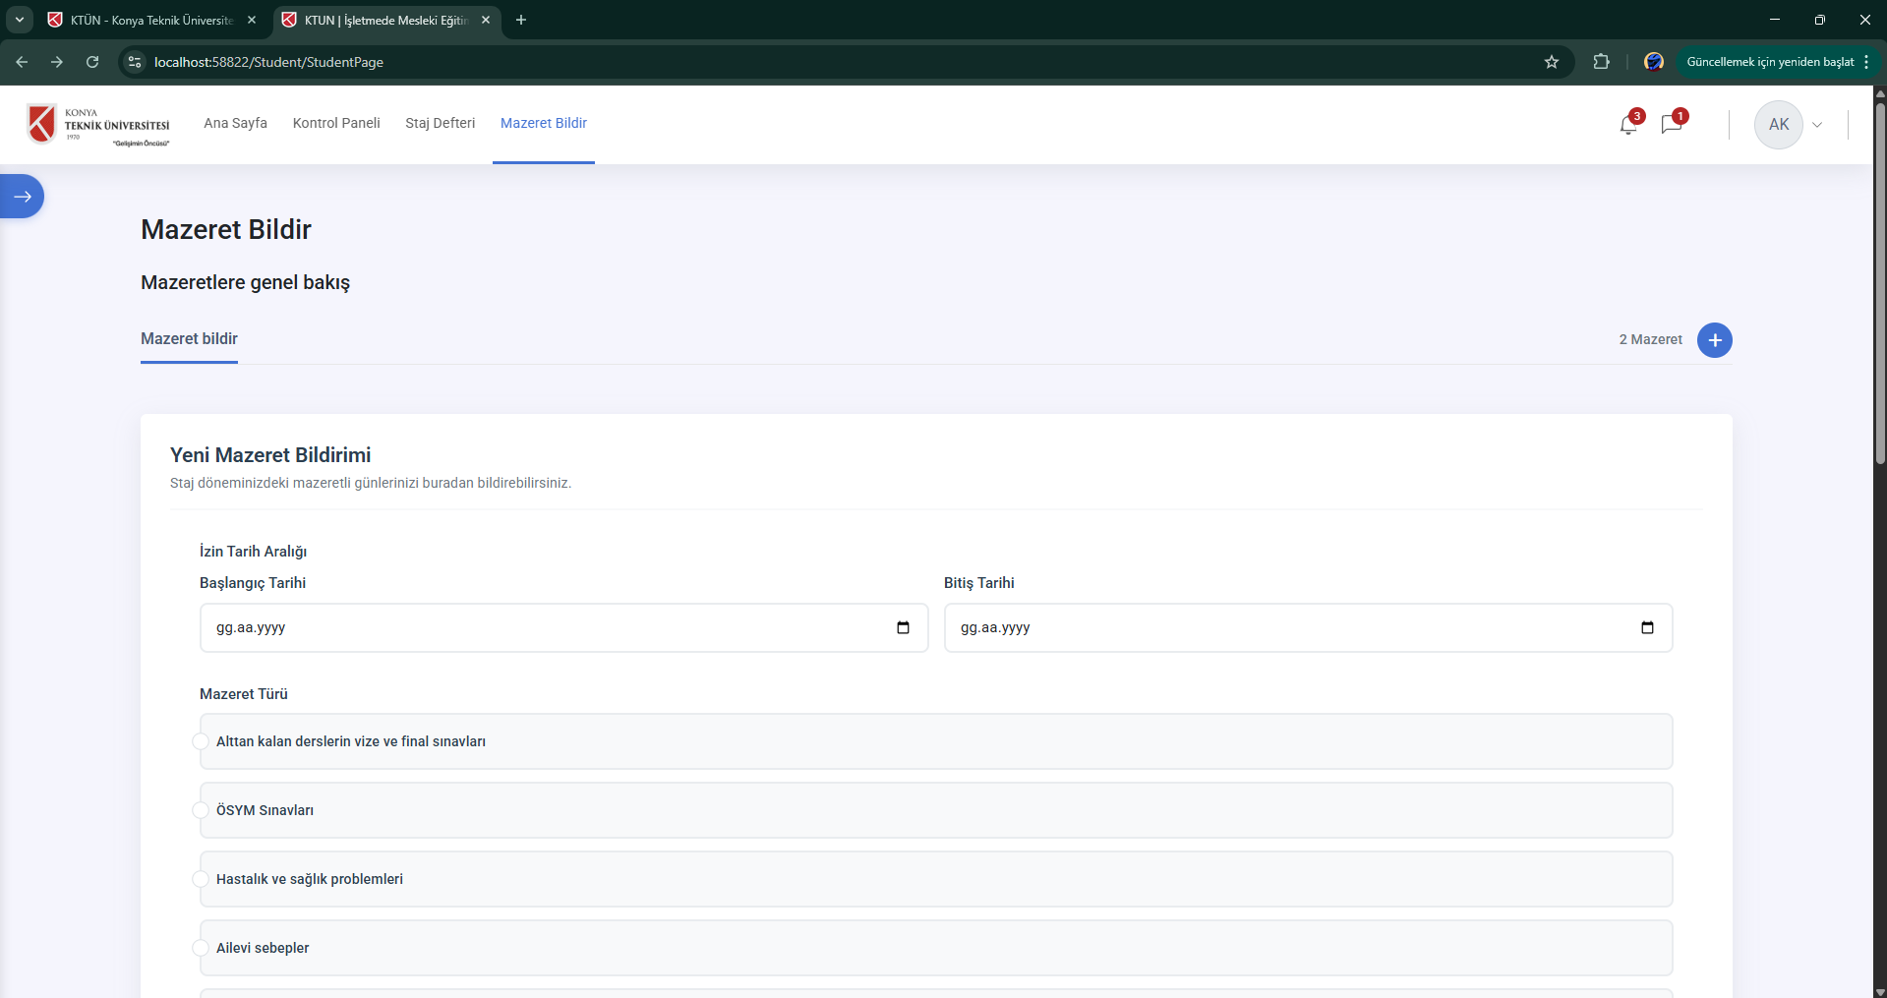
Task: Open the notifications bell icon
Action: point(1627,125)
